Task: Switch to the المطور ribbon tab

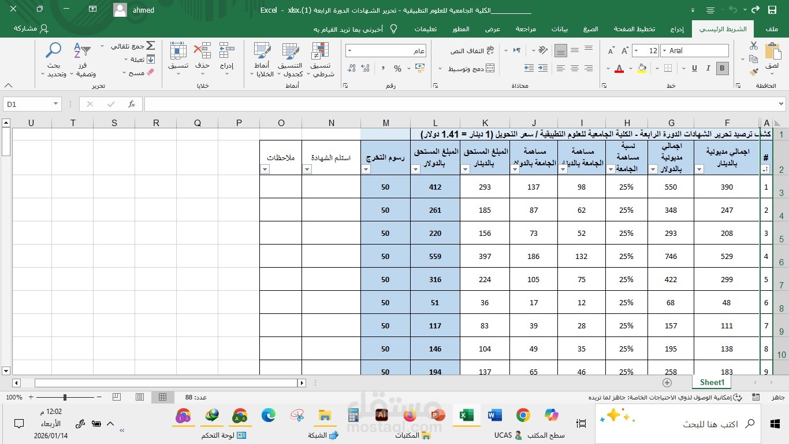Action: pos(460,29)
